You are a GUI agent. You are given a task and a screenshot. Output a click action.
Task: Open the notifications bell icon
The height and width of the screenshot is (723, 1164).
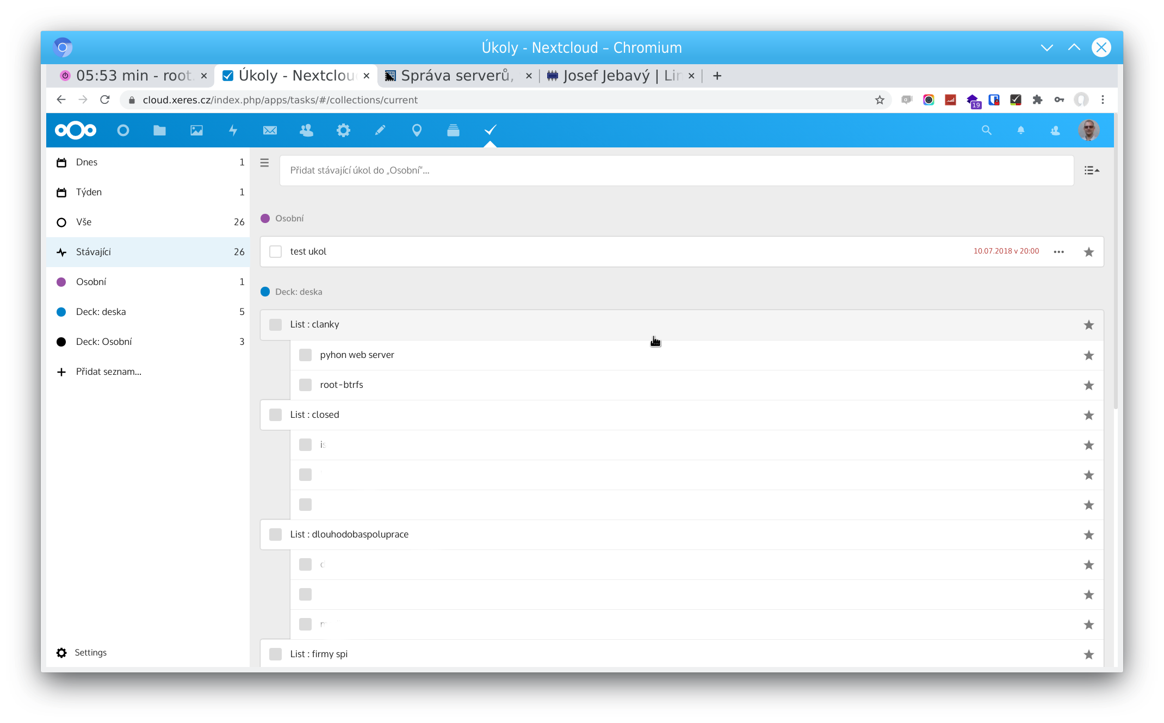click(1020, 131)
